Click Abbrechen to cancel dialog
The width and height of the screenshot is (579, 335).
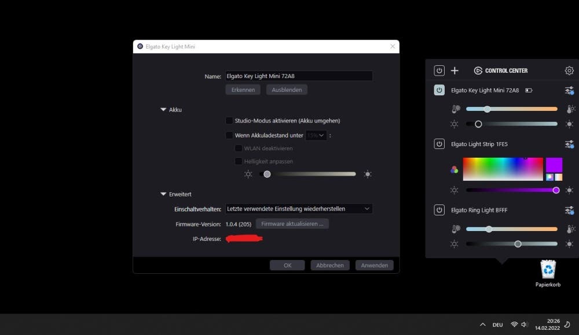click(330, 265)
